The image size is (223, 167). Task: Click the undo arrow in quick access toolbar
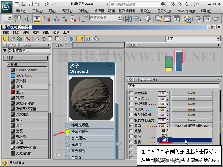point(37,4)
